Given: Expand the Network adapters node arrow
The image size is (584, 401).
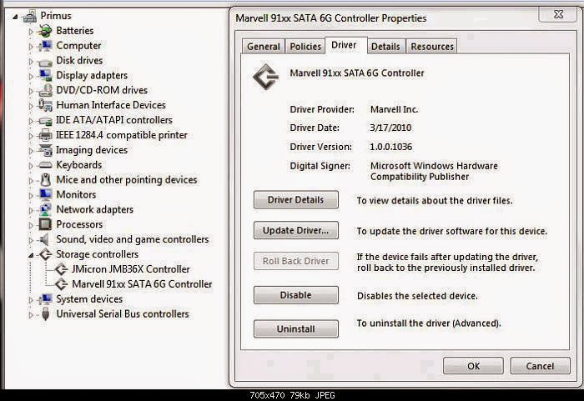Looking at the screenshot, I should tap(31, 210).
